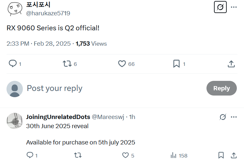
Task: Open the main post's three-dot more menu
Action: coord(234,7)
